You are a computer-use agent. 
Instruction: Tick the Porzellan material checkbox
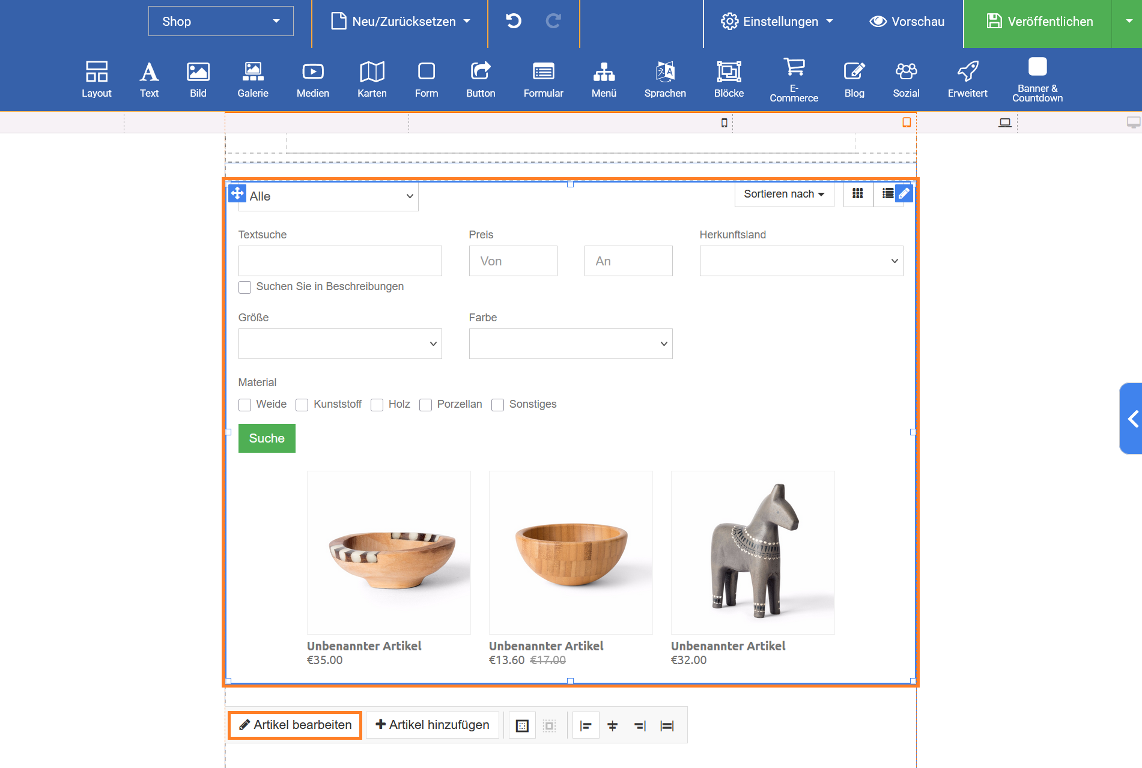click(425, 405)
